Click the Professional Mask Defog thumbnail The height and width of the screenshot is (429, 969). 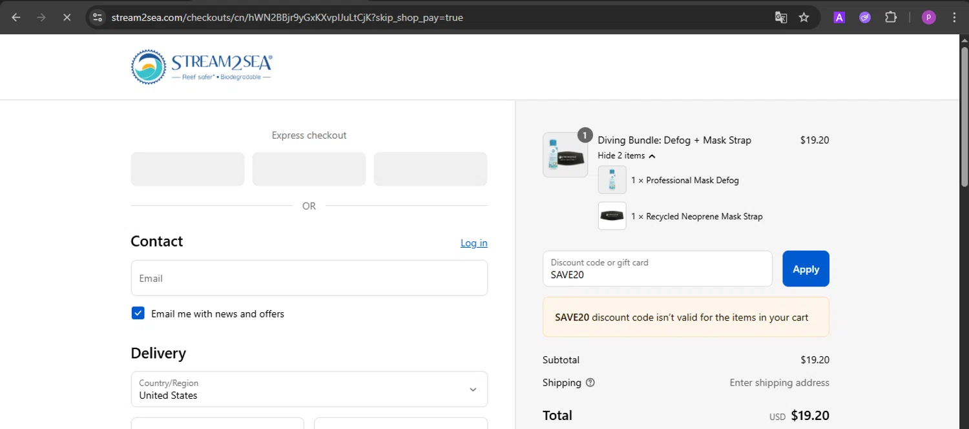(612, 180)
